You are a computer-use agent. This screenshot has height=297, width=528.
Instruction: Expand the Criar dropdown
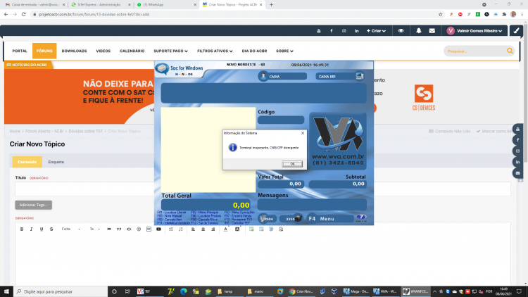tap(376, 31)
